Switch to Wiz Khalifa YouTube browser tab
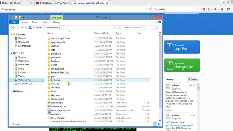Viewport: 233px width, 131px height. 53,3
